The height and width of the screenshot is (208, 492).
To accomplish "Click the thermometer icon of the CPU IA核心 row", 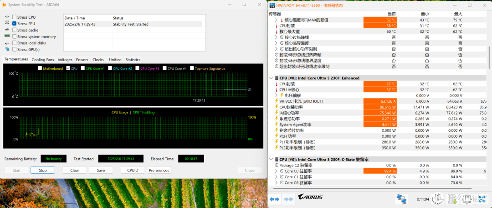I will point(277,89).
